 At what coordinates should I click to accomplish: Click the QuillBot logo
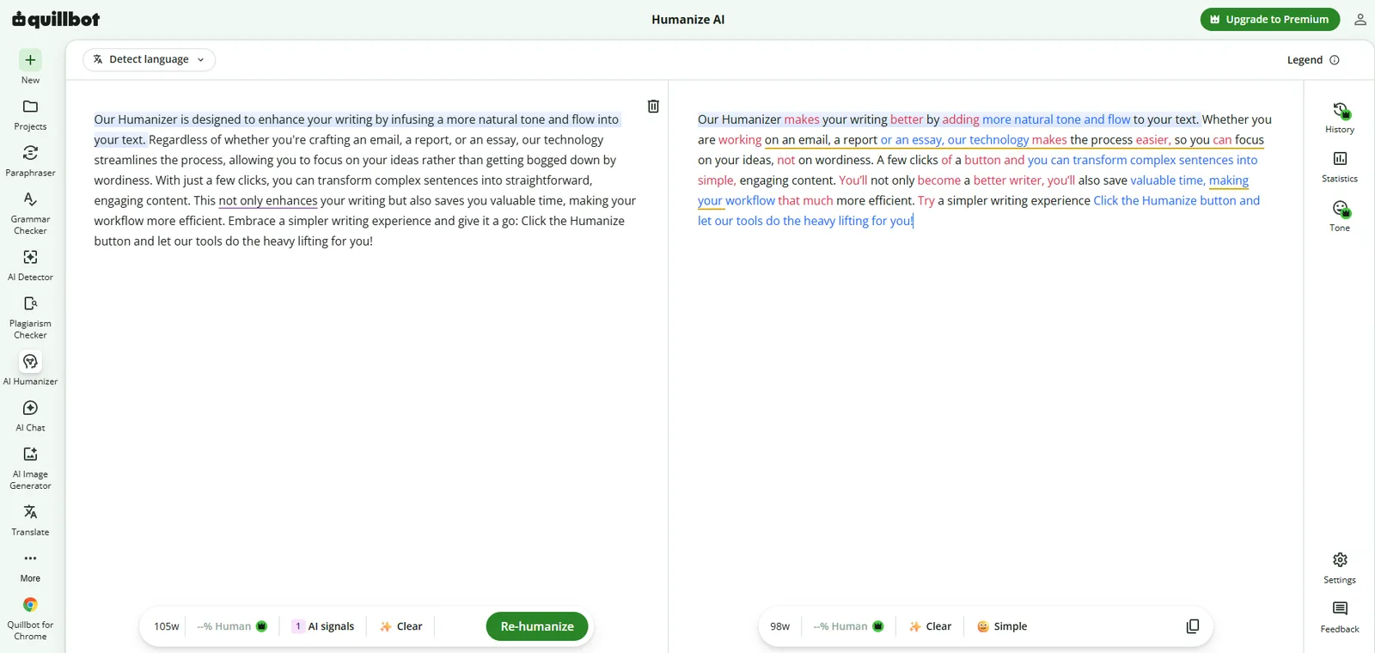point(56,19)
